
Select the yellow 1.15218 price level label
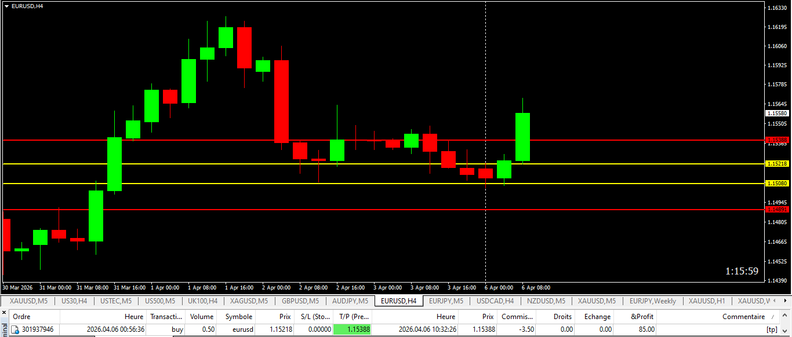[x=777, y=164]
